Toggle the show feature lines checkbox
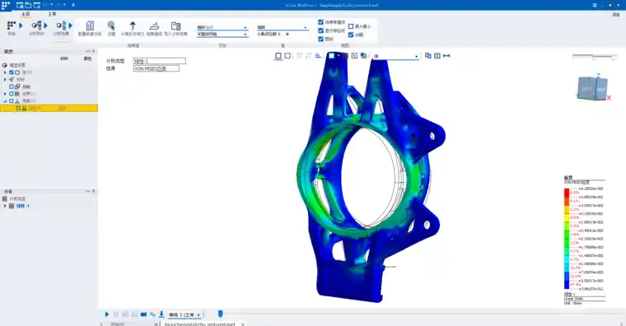This screenshot has width=626, height=326. pos(320,30)
